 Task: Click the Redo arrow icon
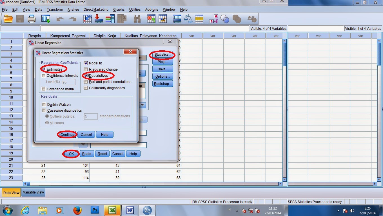pyautogui.click(x=73, y=19)
